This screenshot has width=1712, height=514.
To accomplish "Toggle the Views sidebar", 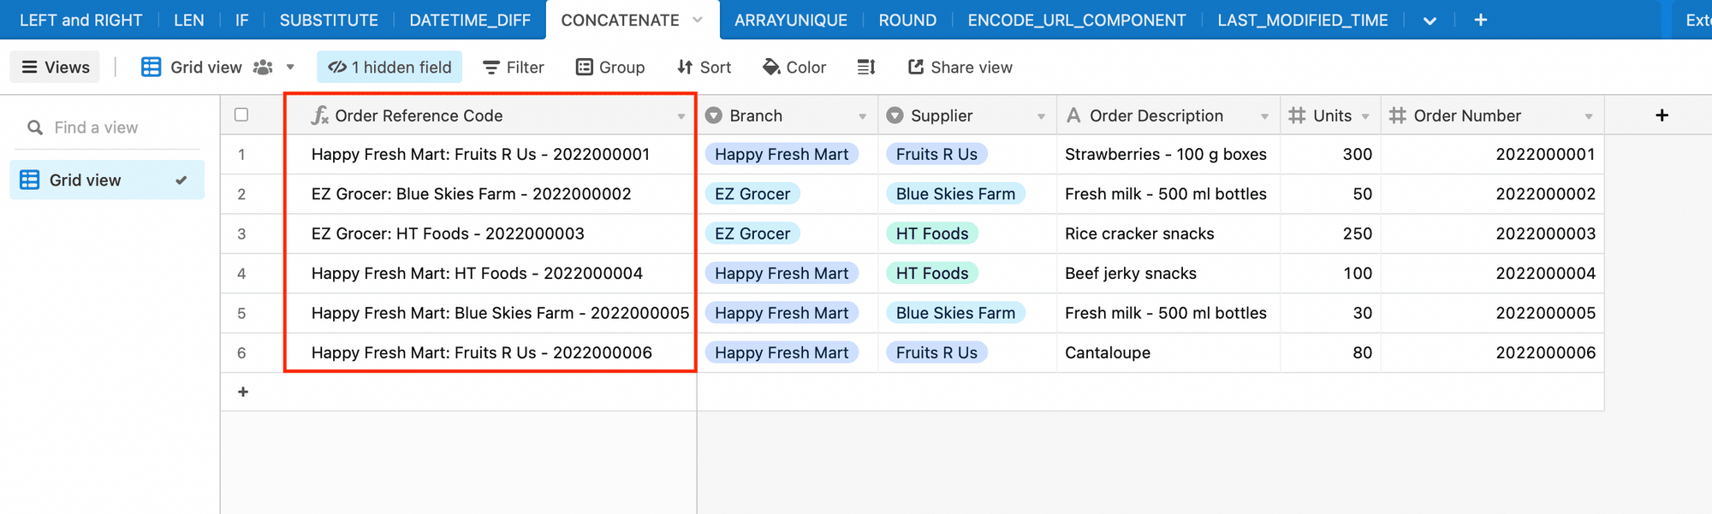I will tap(56, 67).
